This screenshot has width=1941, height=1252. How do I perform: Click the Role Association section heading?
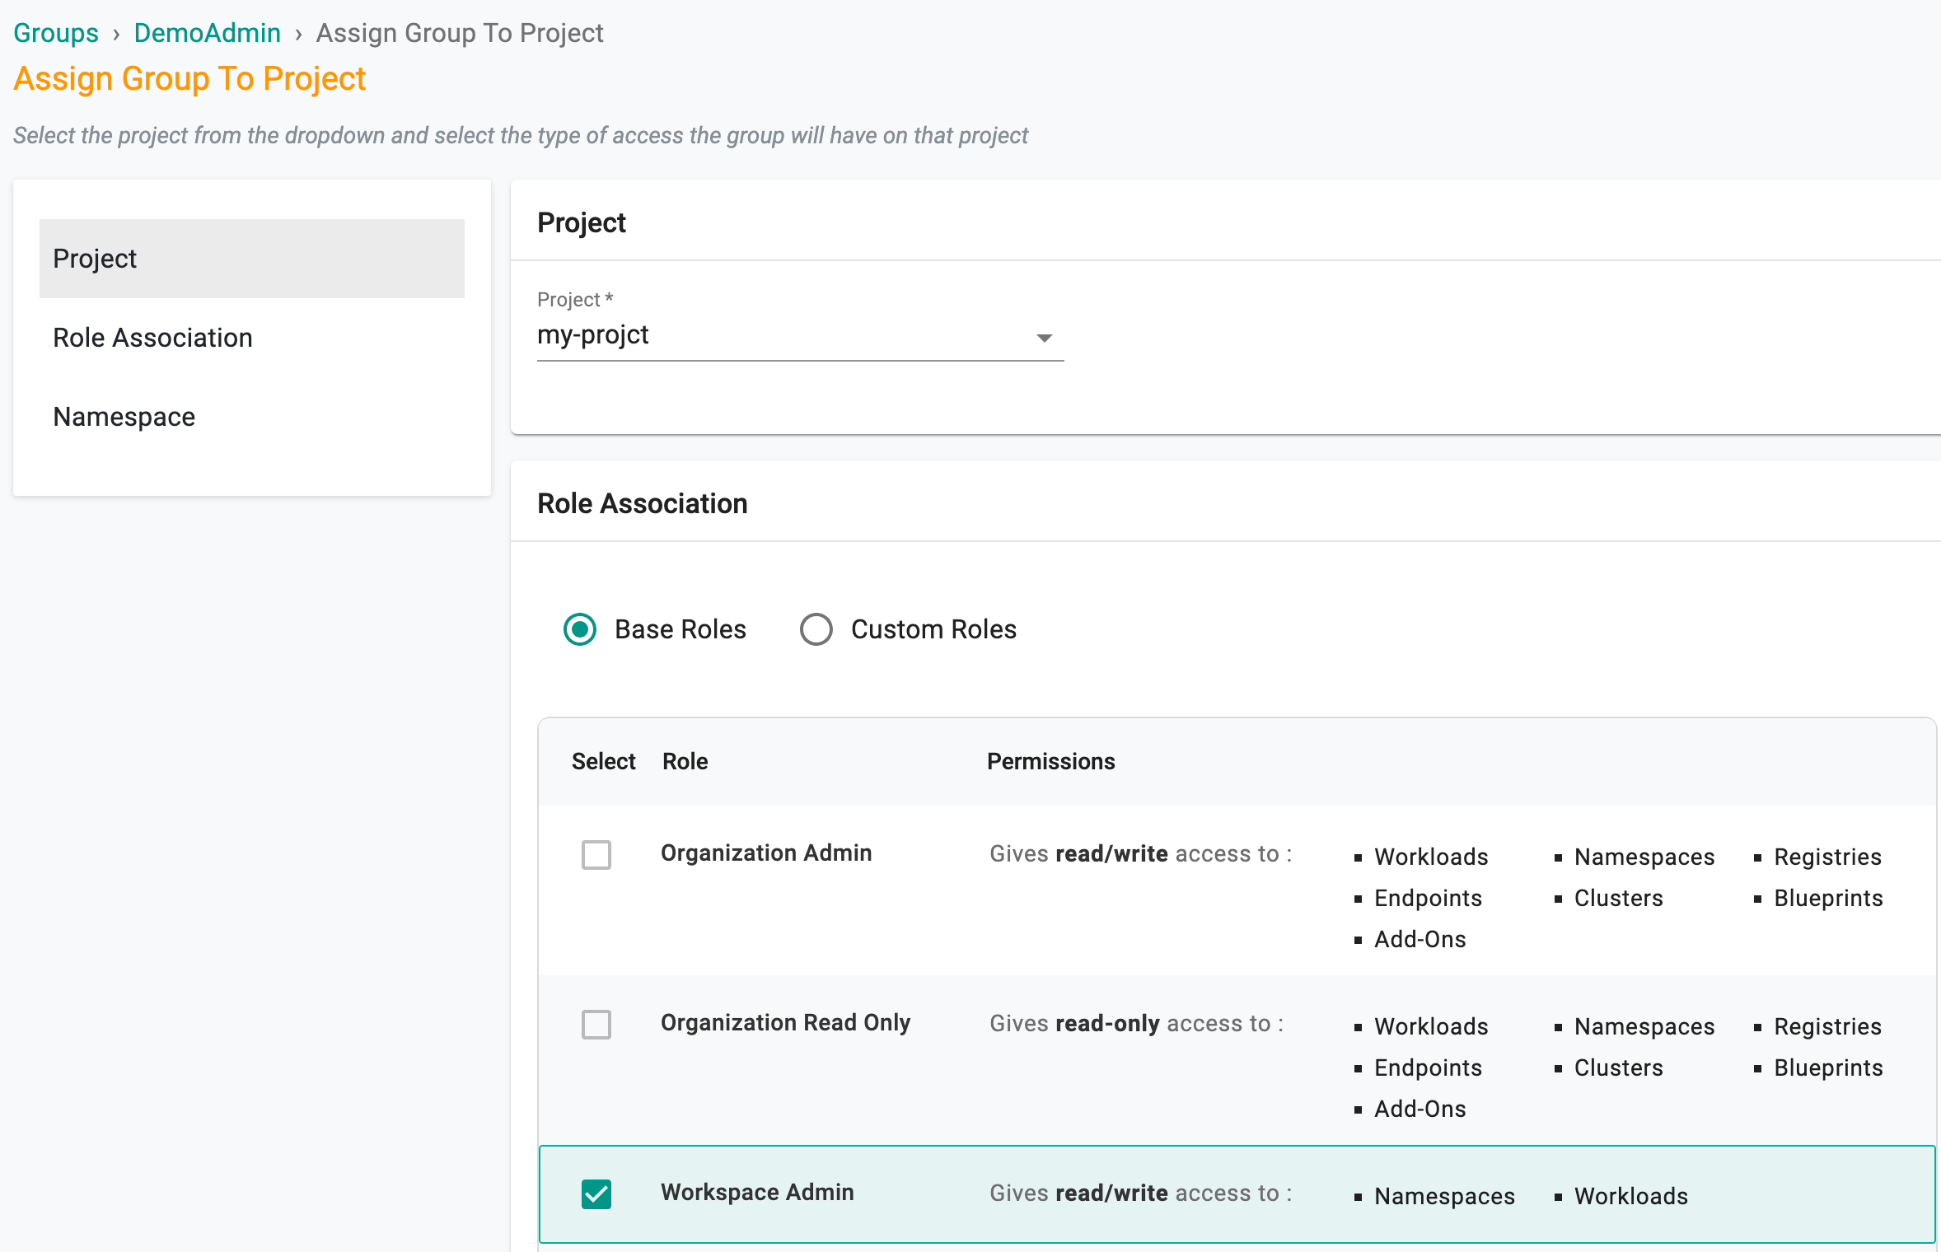pyautogui.click(x=643, y=503)
